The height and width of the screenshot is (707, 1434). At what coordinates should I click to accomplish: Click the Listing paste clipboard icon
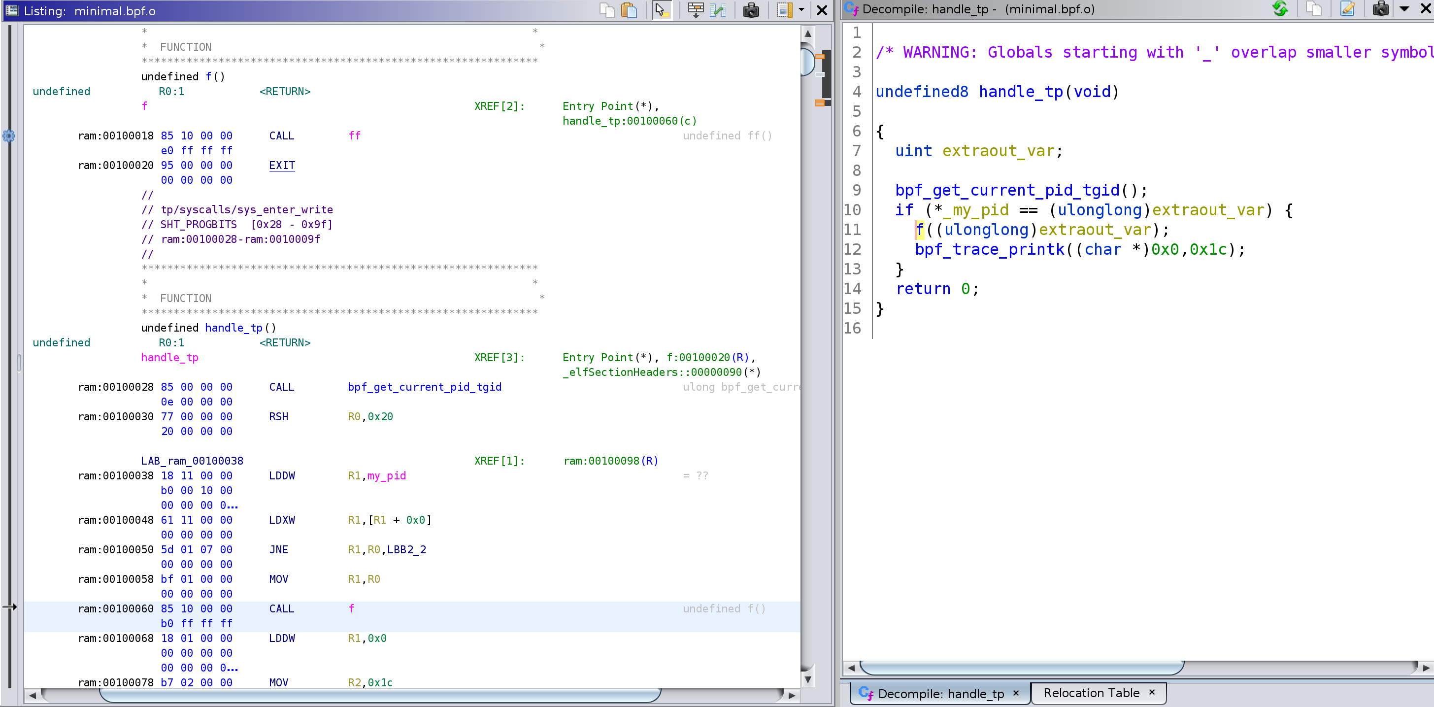click(629, 10)
